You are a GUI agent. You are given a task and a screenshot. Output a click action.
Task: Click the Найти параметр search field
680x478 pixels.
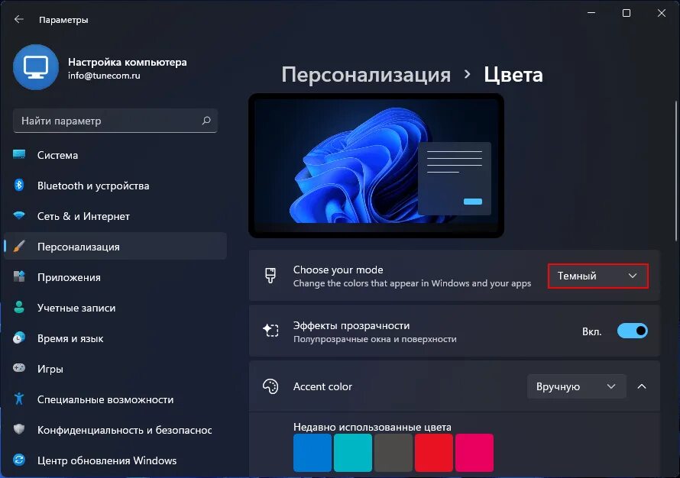click(x=115, y=121)
